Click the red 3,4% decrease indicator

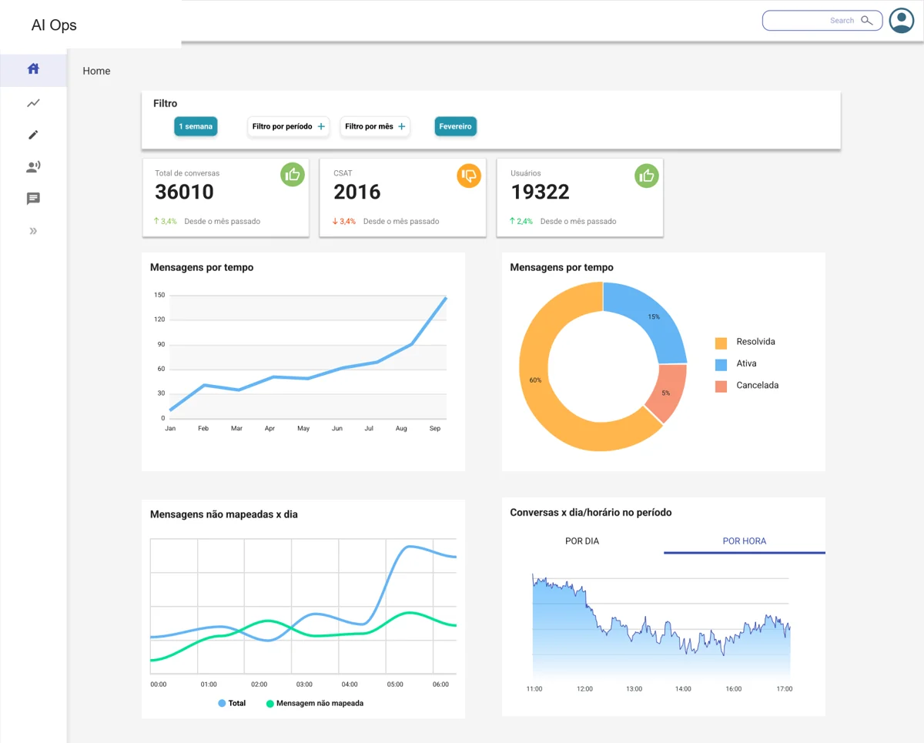(344, 221)
